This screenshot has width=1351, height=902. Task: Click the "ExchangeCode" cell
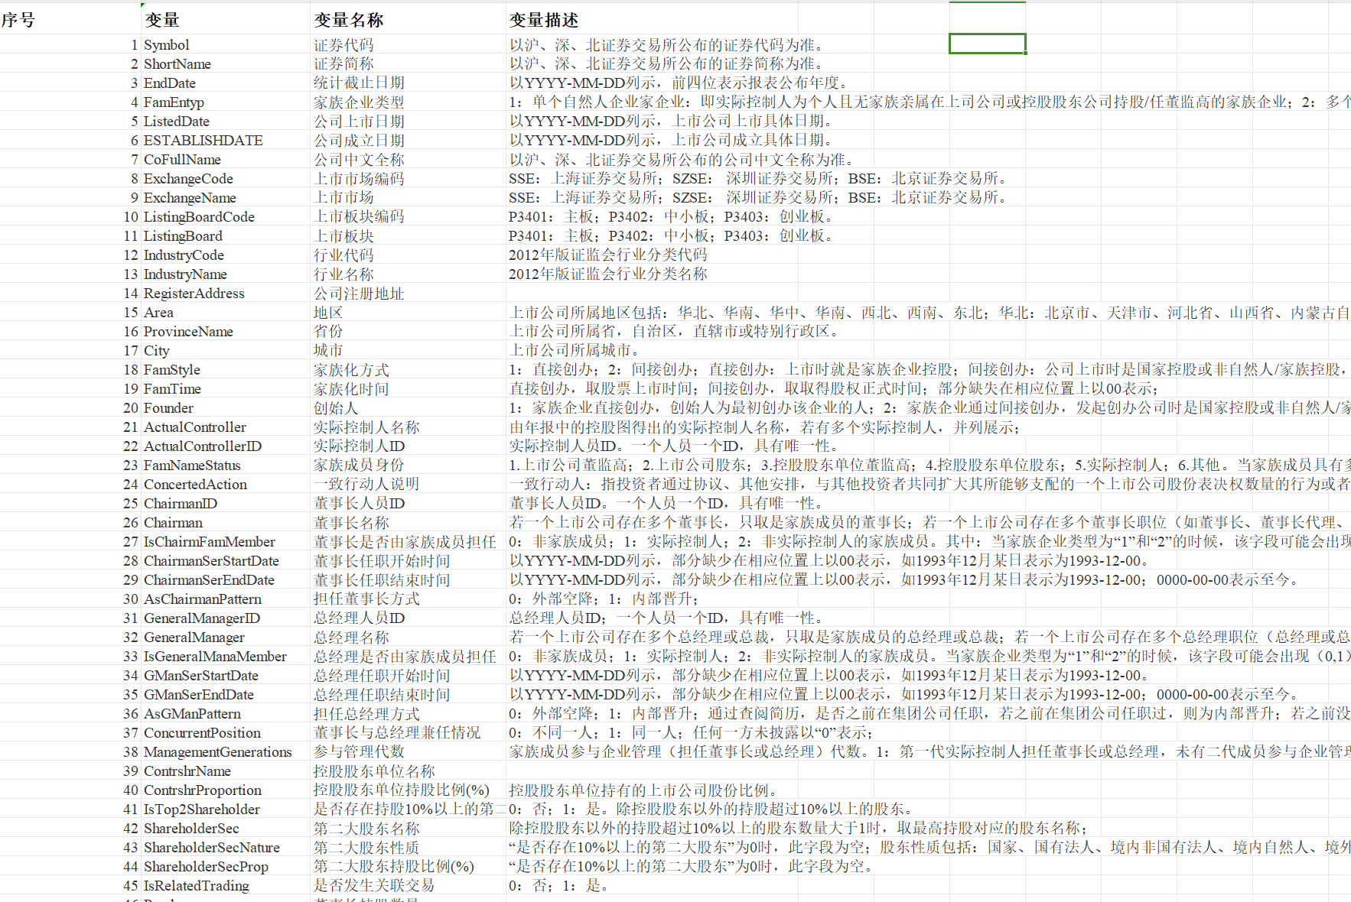coord(188,179)
